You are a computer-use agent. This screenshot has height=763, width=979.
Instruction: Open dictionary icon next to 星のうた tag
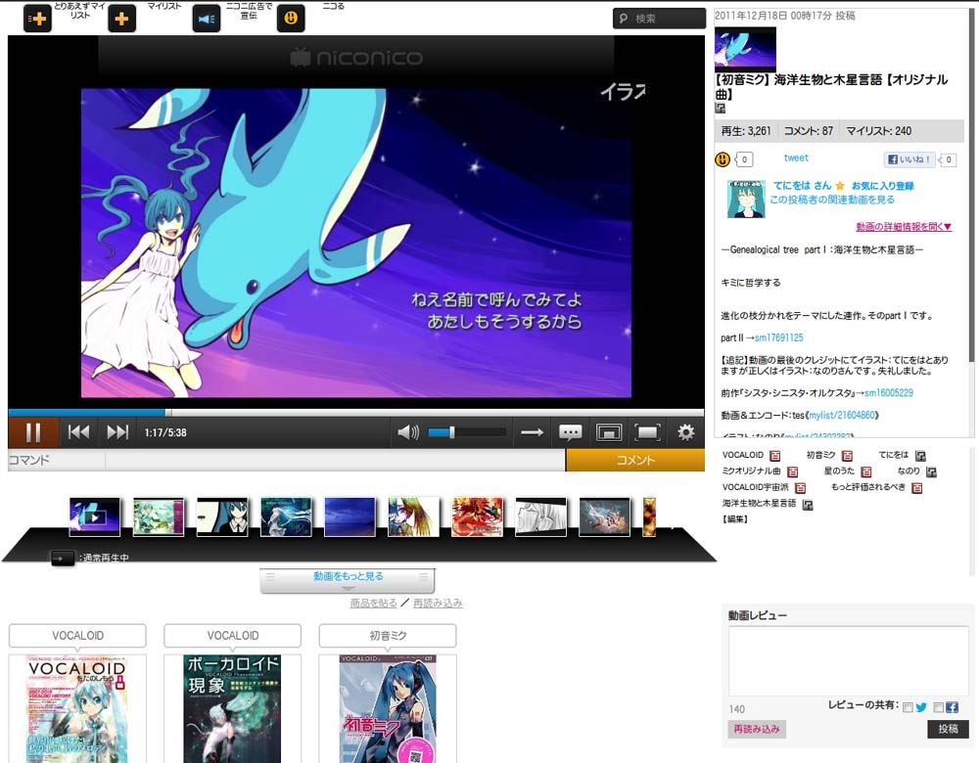866,471
